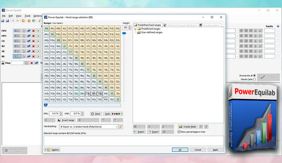Open file icon in main toolbar
Image resolution: width=282 pixels, height=163 pixels.
point(3,21)
